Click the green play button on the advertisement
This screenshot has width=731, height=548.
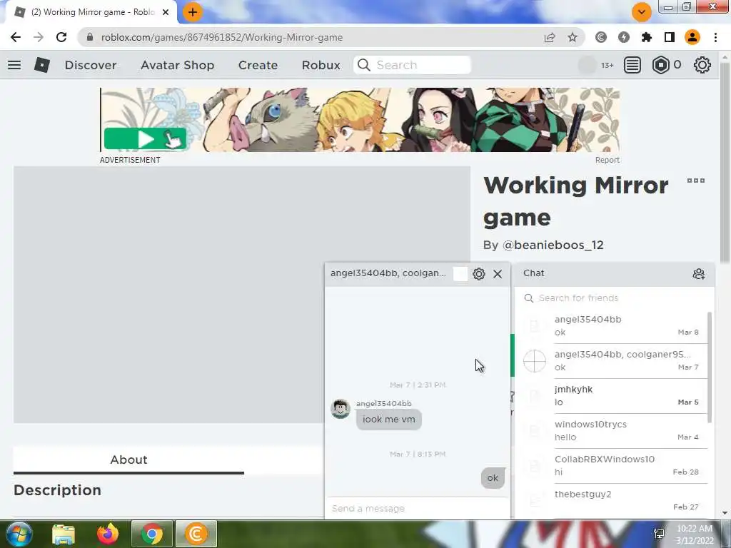145,138
